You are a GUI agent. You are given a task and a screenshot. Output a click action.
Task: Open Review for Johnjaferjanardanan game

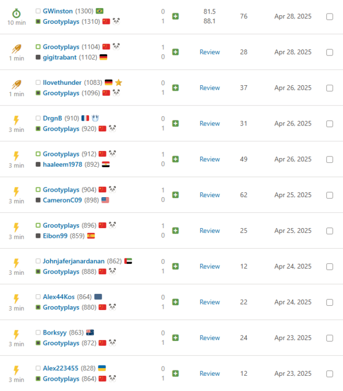tap(209, 267)
